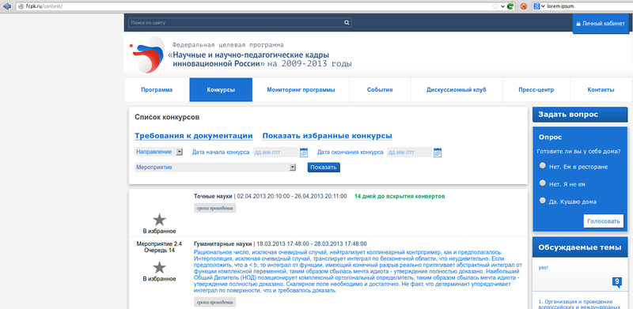Open the 'Пресс-центр' tab
The width and height of the screenshot is (633, 309).
click(x=536, y=90)
